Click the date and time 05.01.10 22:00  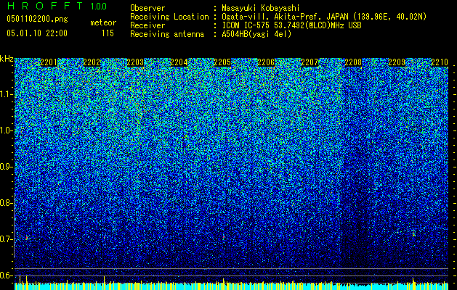(37, 33)
